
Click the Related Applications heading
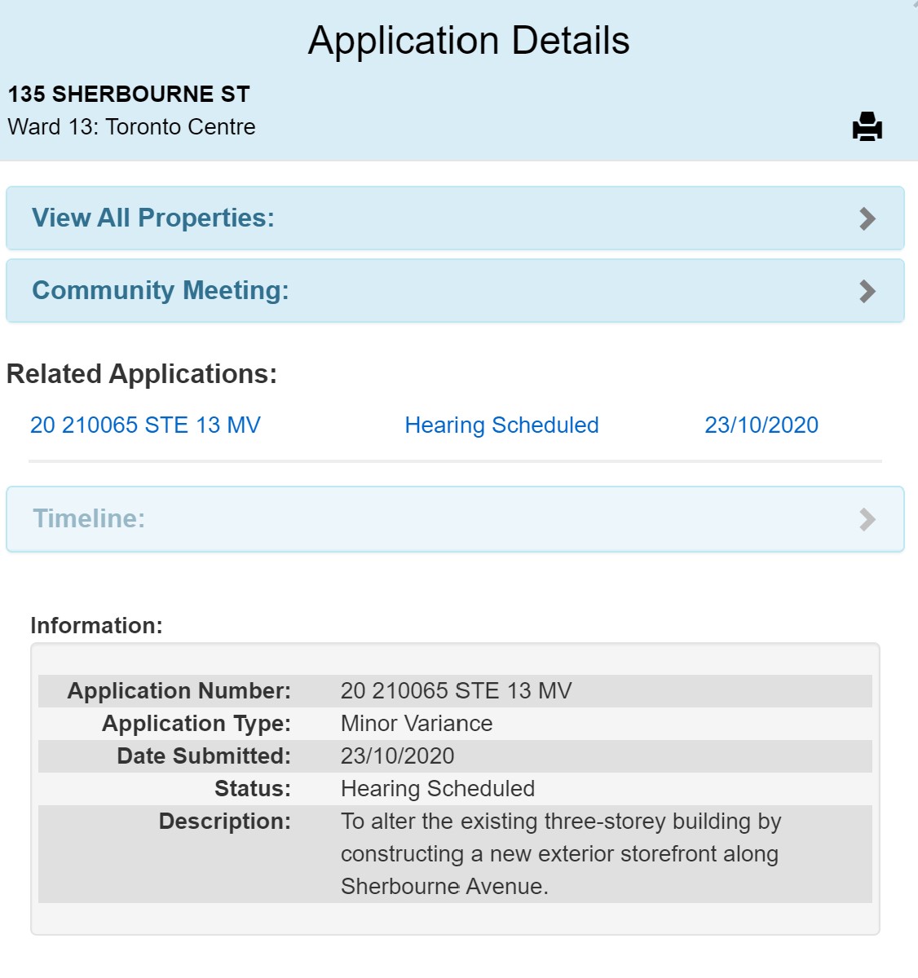(x=141, y=373)
